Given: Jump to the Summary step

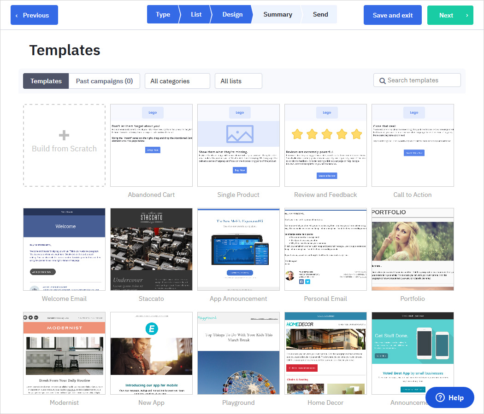Looking at the screenshot, I should pyautogui.click(x=277, y=14).
